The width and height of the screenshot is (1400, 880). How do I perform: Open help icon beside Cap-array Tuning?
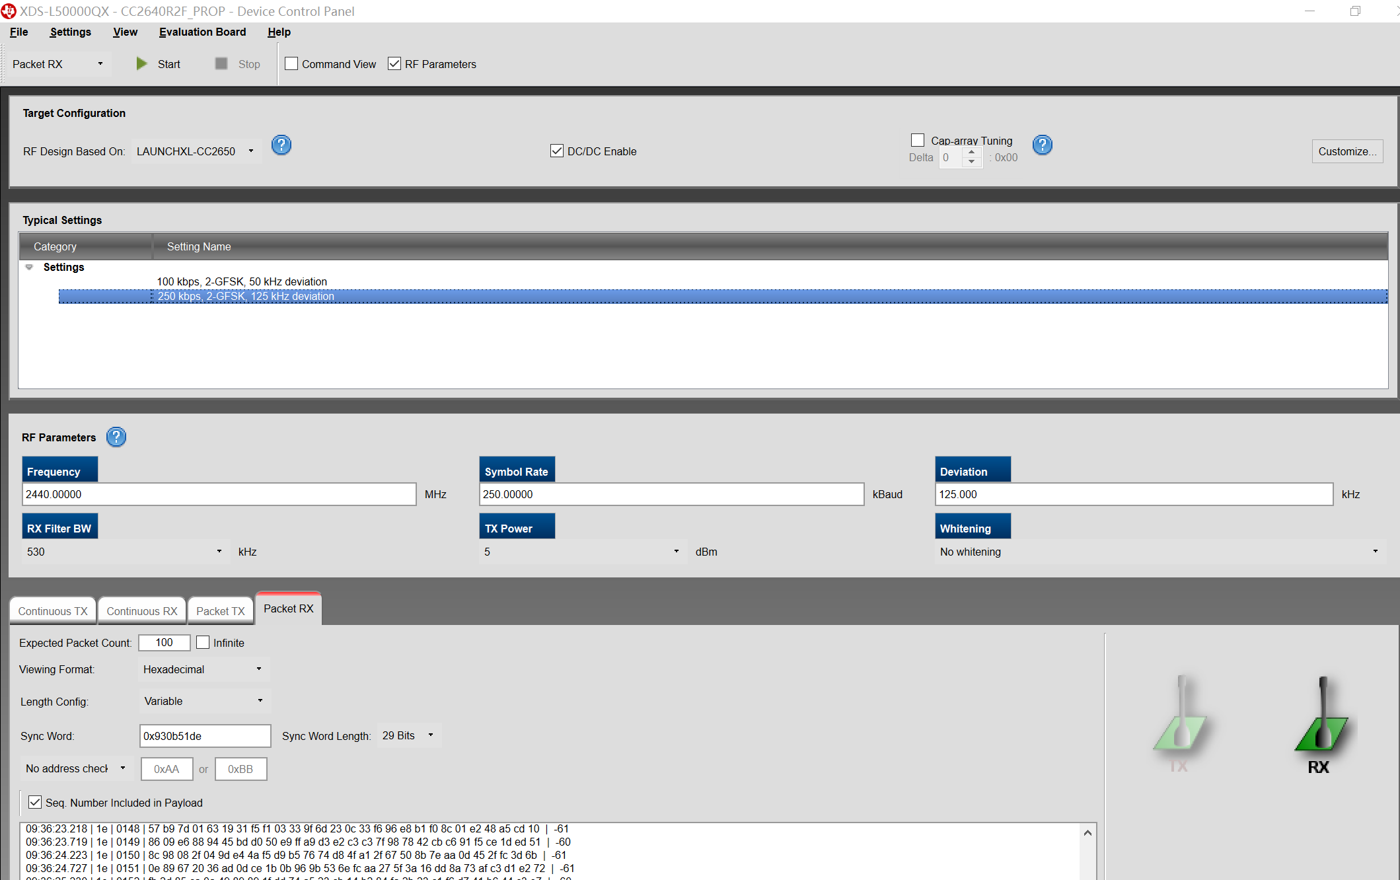click(1043, 145)
